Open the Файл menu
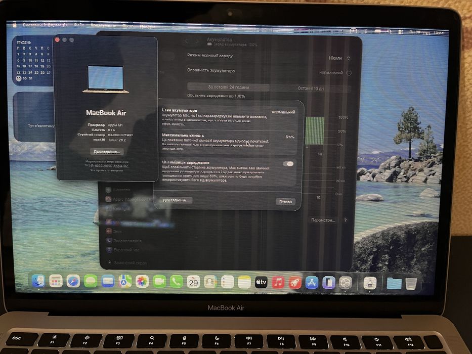Viewport: 472px width, 354px height. click(x=79, y=25)
